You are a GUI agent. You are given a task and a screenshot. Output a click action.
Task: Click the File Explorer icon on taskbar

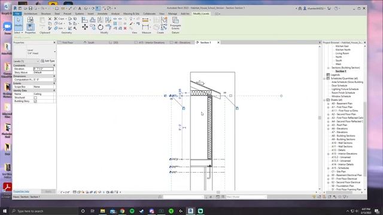tap(102, 211)
